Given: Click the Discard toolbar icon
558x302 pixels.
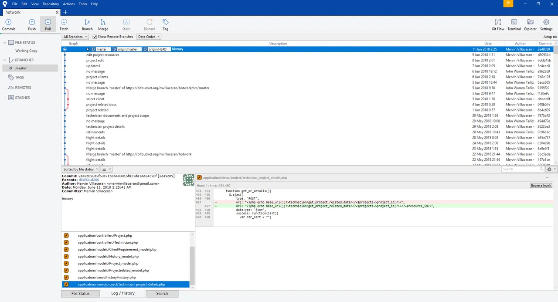Looking at the screenshot, I should click(150, 22).
